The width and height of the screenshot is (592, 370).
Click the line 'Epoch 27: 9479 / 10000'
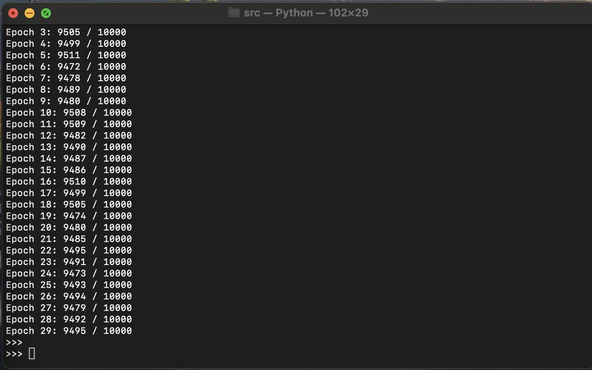69,308
